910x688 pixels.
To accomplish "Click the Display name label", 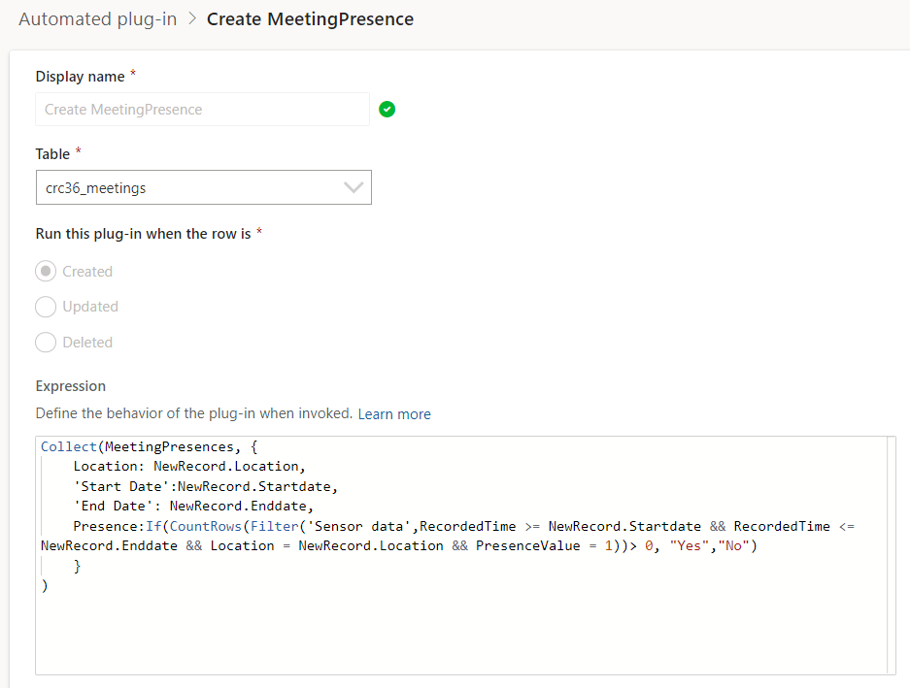I will pyautogui.click(x=80, y=77).
